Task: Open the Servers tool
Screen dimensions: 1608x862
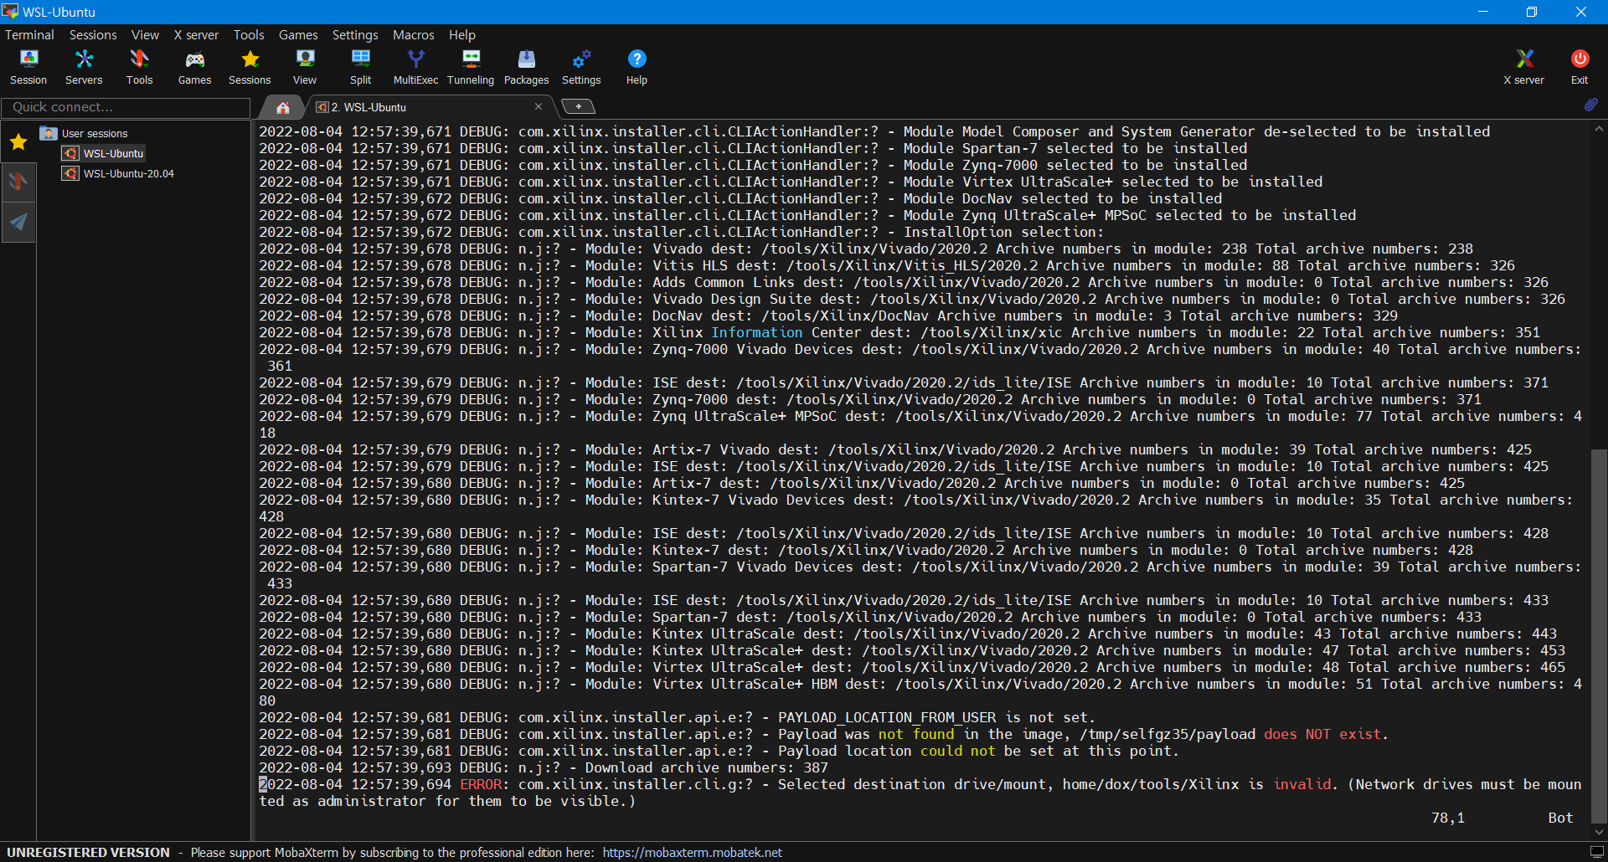Action: (84, 67)
